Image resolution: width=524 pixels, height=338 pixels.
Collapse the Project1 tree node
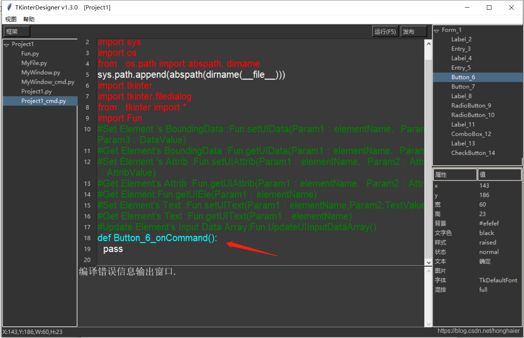point(6,45)
